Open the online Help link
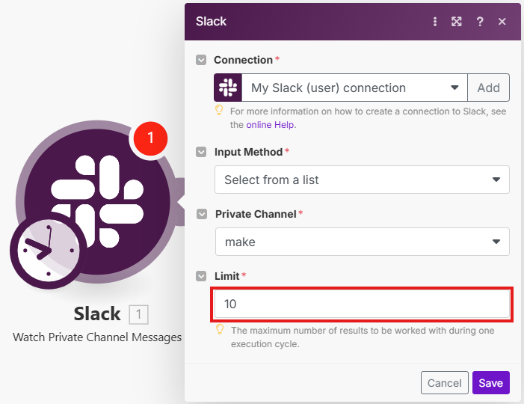The image size is (524, 404). coord(270,125)
